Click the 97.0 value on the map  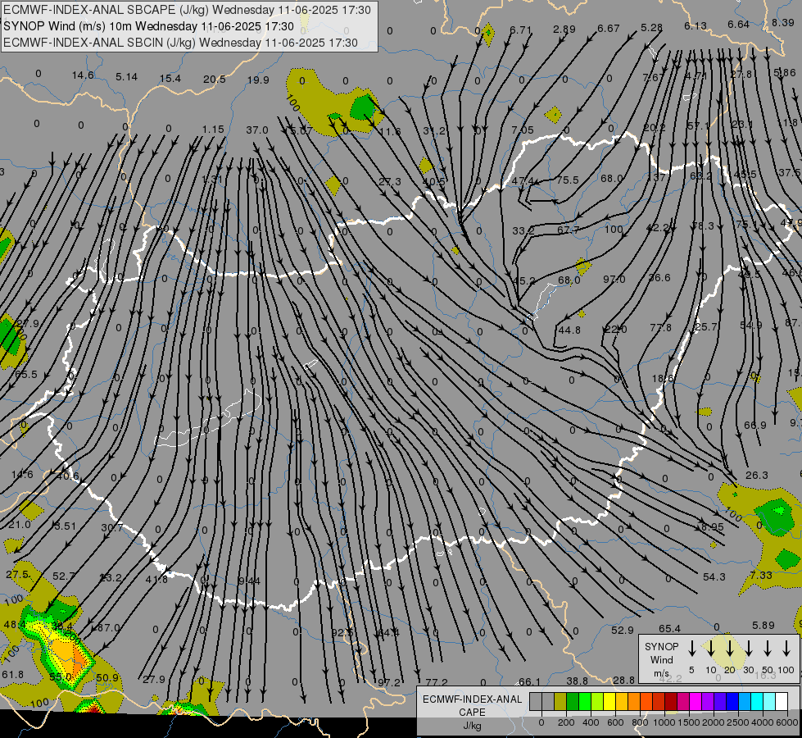614,279
